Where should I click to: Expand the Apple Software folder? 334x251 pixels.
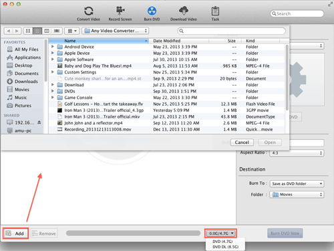click(x=53, y=59)
